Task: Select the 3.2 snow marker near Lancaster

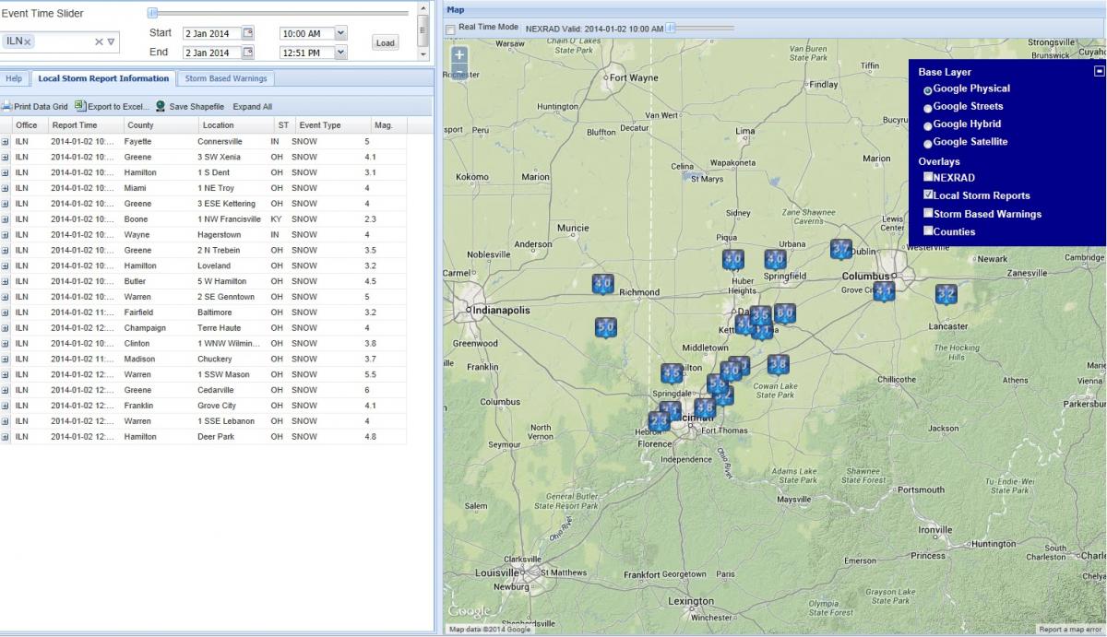Action: [x=946, y=295]
